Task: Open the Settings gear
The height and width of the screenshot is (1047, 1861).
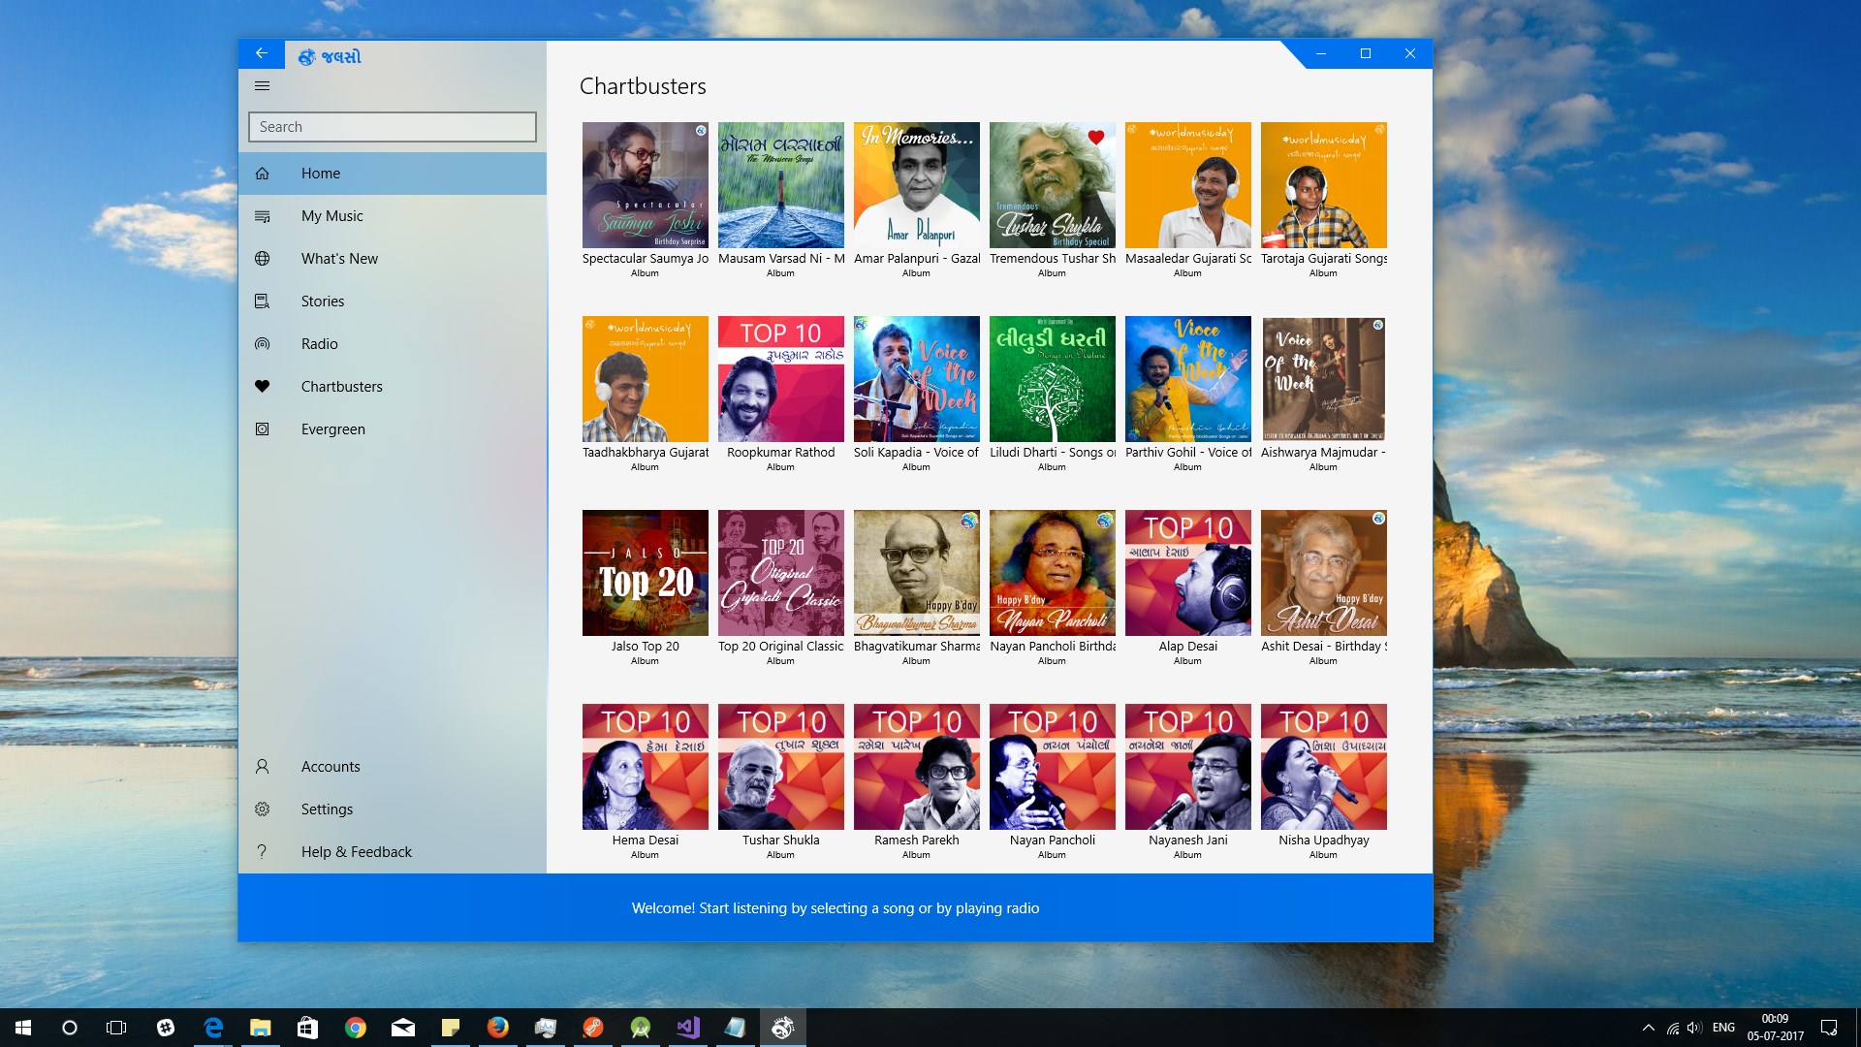Action: [262, 809]
